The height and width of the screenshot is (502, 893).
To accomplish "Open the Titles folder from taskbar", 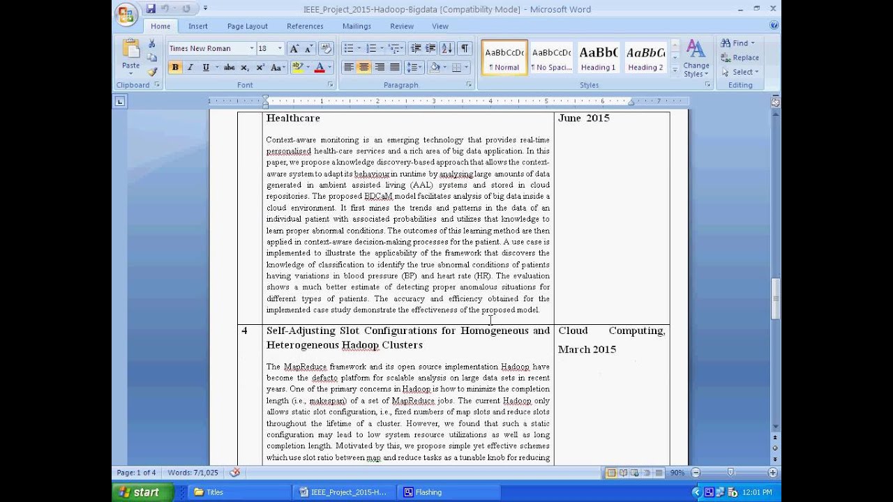I will click(239, 492).
